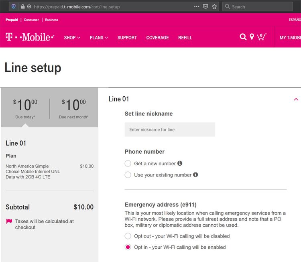This screenshot has width=301, height=262.
Task: Open the site security padlock info
Action: tap(22, 6)
